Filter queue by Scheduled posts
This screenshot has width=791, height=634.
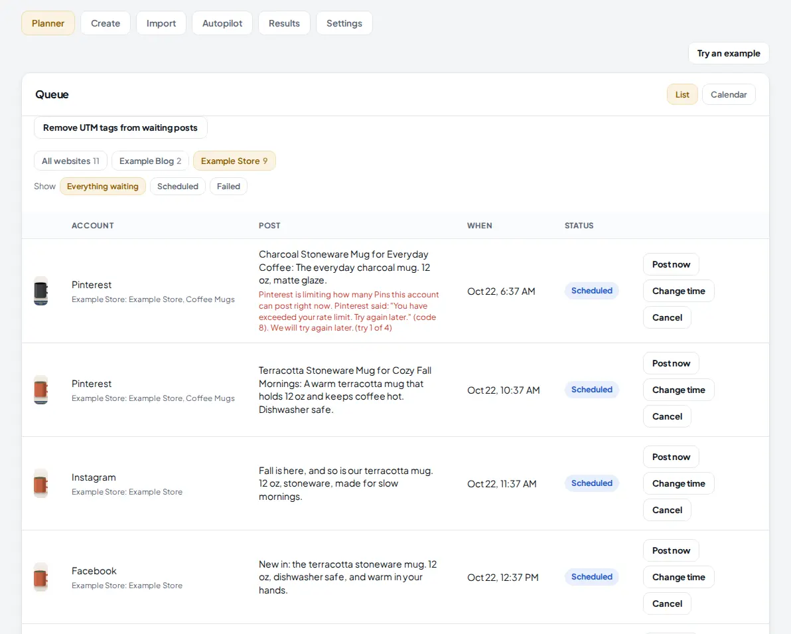(178, 187)
